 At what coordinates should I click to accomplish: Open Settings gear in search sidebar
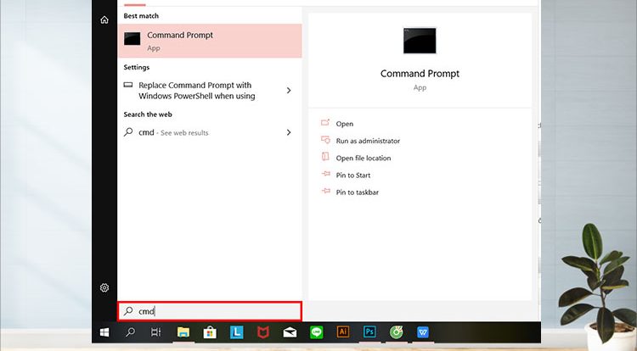[104, 287]
